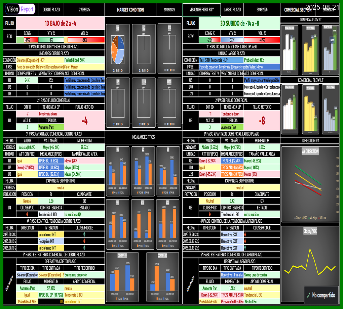Click green up arrow on 2025.08.20 Inicio trend INT row
Viewport: 343px width, 309px height.
point(84,234)
